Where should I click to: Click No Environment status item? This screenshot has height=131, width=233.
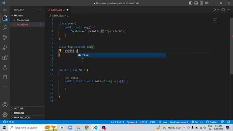(x=179, y=122)
